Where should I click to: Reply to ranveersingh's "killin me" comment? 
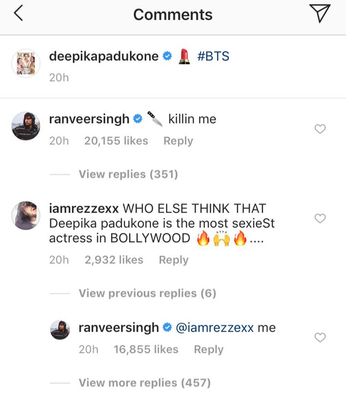(x=178, y=141)
